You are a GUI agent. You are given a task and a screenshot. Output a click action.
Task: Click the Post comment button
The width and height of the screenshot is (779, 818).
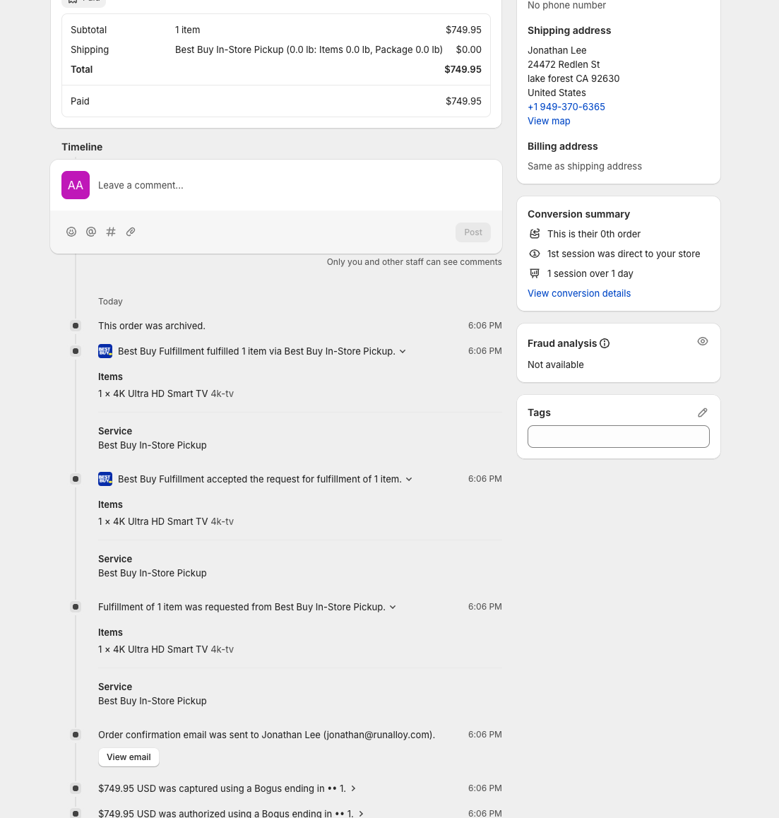click(x=473, y=232)
